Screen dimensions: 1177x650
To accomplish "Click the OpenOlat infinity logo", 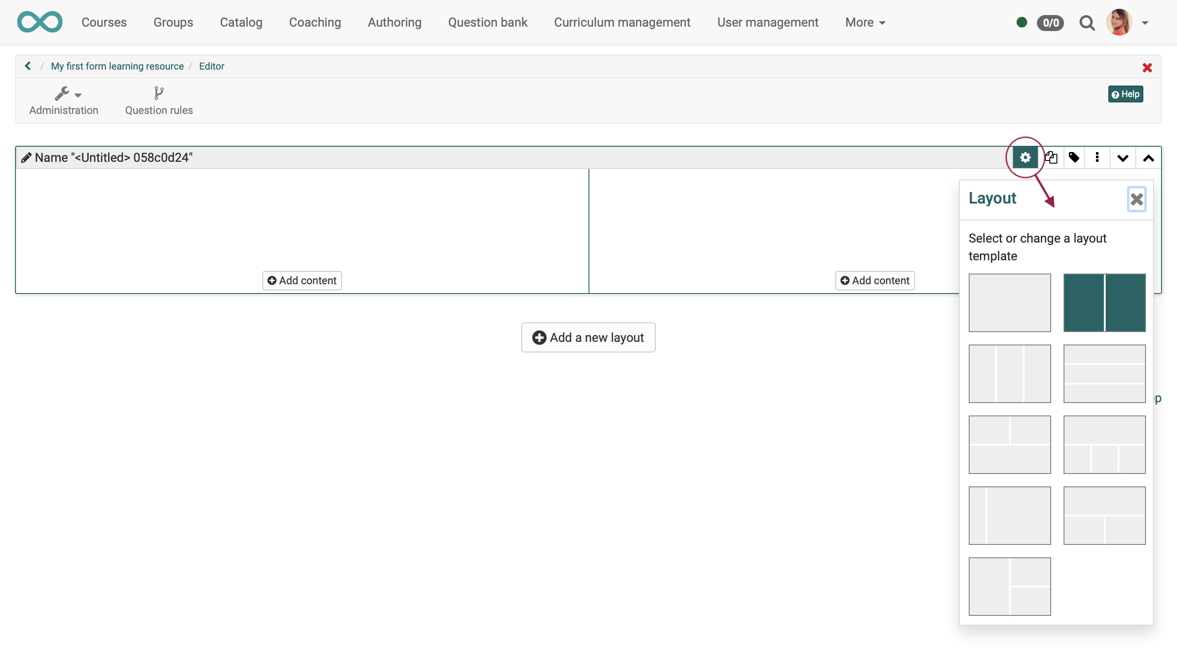I will 40,22.
